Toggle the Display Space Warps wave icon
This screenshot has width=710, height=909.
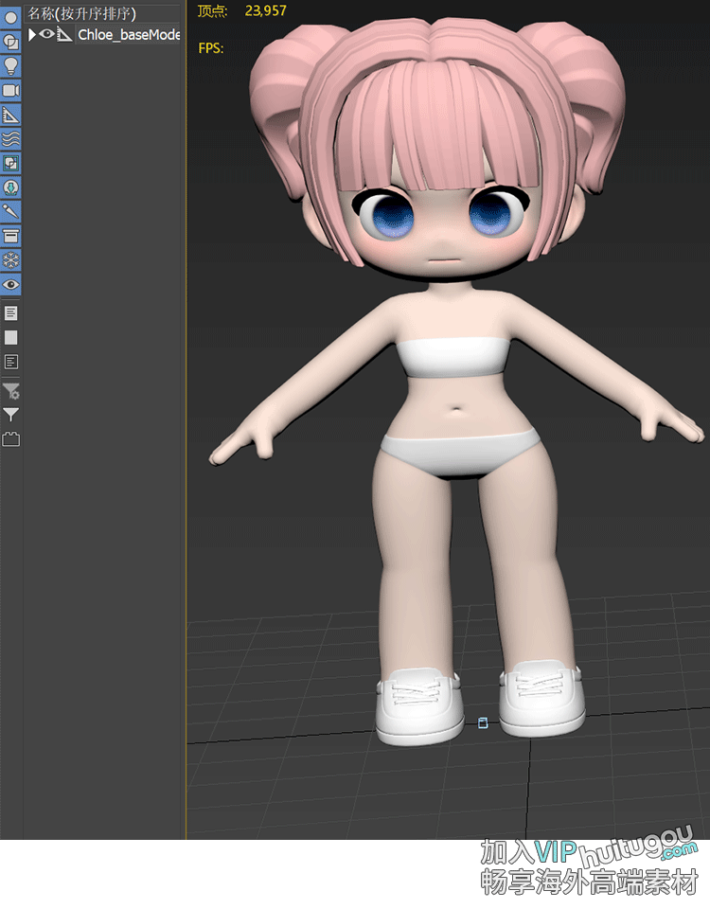tap(11, 138)
